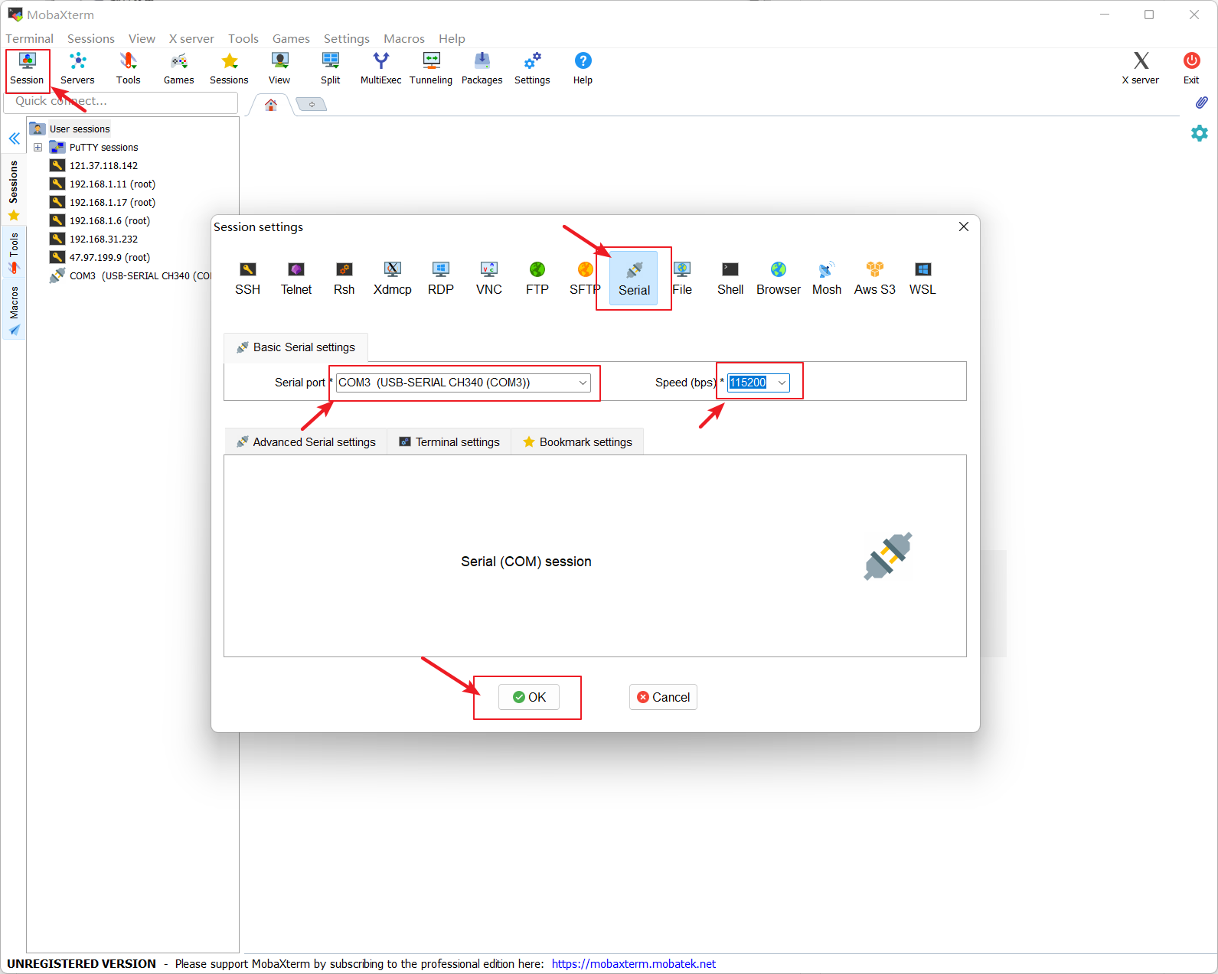Choose FTP session type
The image size is (1218, 974).
pos(537,279)
